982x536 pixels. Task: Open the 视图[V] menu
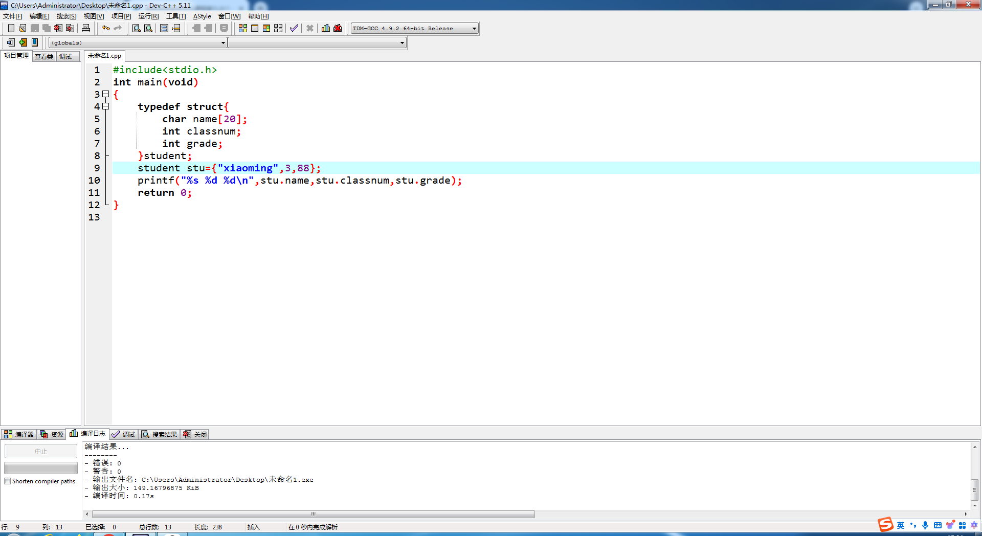[94, 16]
